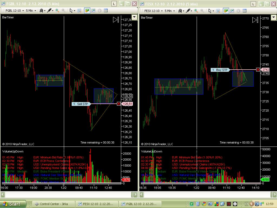
Task: Click Windows flag colored icon in taskbar
Action: (x=216, y=204)
